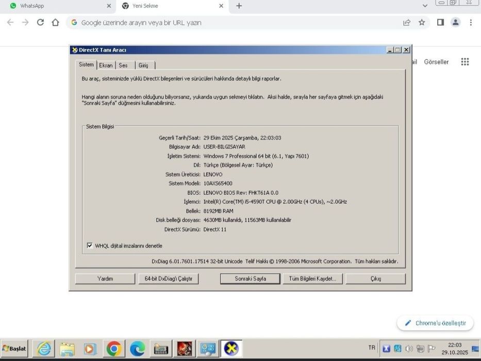This screenshot has width=481, height=361.
Task: Open Chrome home page button
Action: point(55,22)
